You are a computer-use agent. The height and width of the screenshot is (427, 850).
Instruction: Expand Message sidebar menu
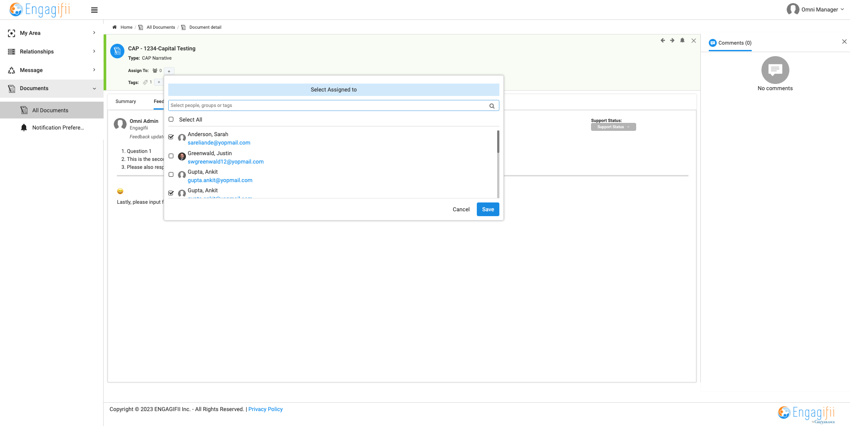[x=52, y=70]
